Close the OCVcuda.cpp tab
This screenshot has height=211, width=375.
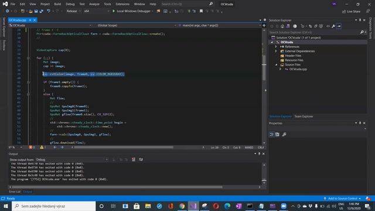tap(35, 20)
